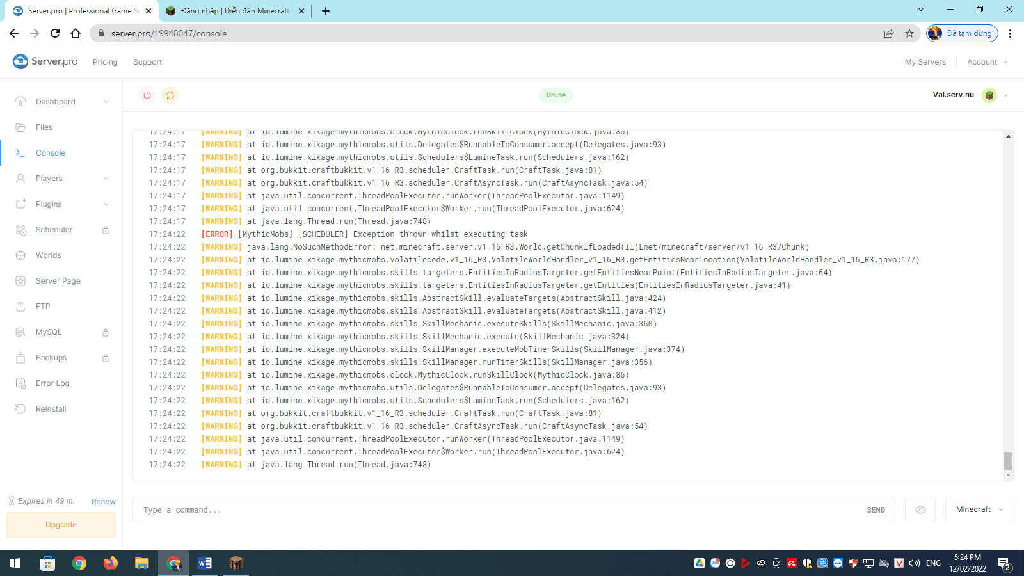Click the browser address bar URL
The height and width of the screenshot is (576, 1024).
[x=169, y=33]
